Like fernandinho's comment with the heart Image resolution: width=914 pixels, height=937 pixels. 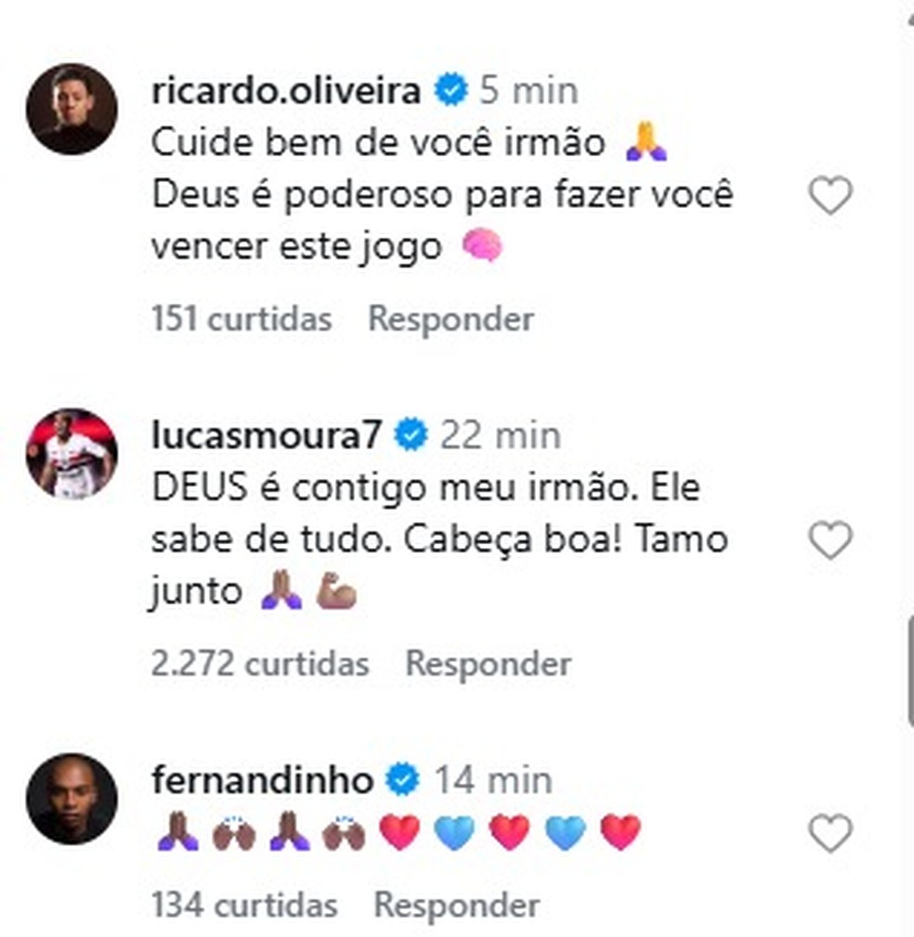829,833
